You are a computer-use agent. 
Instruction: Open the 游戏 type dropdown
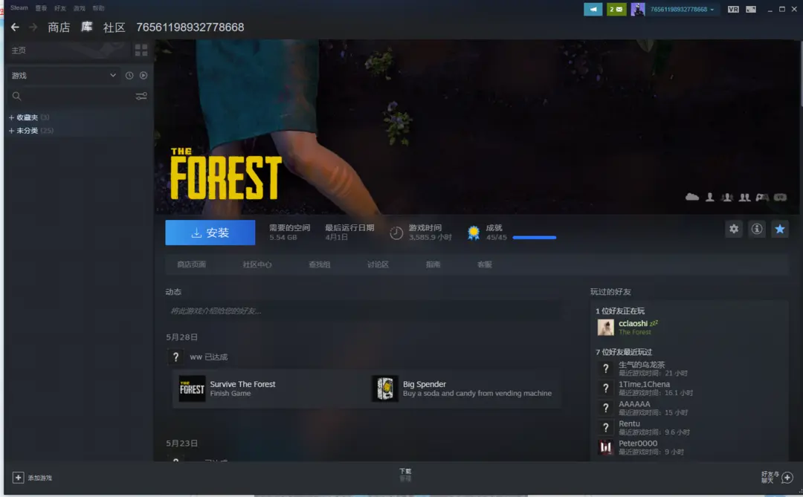(x=63, y=76)
